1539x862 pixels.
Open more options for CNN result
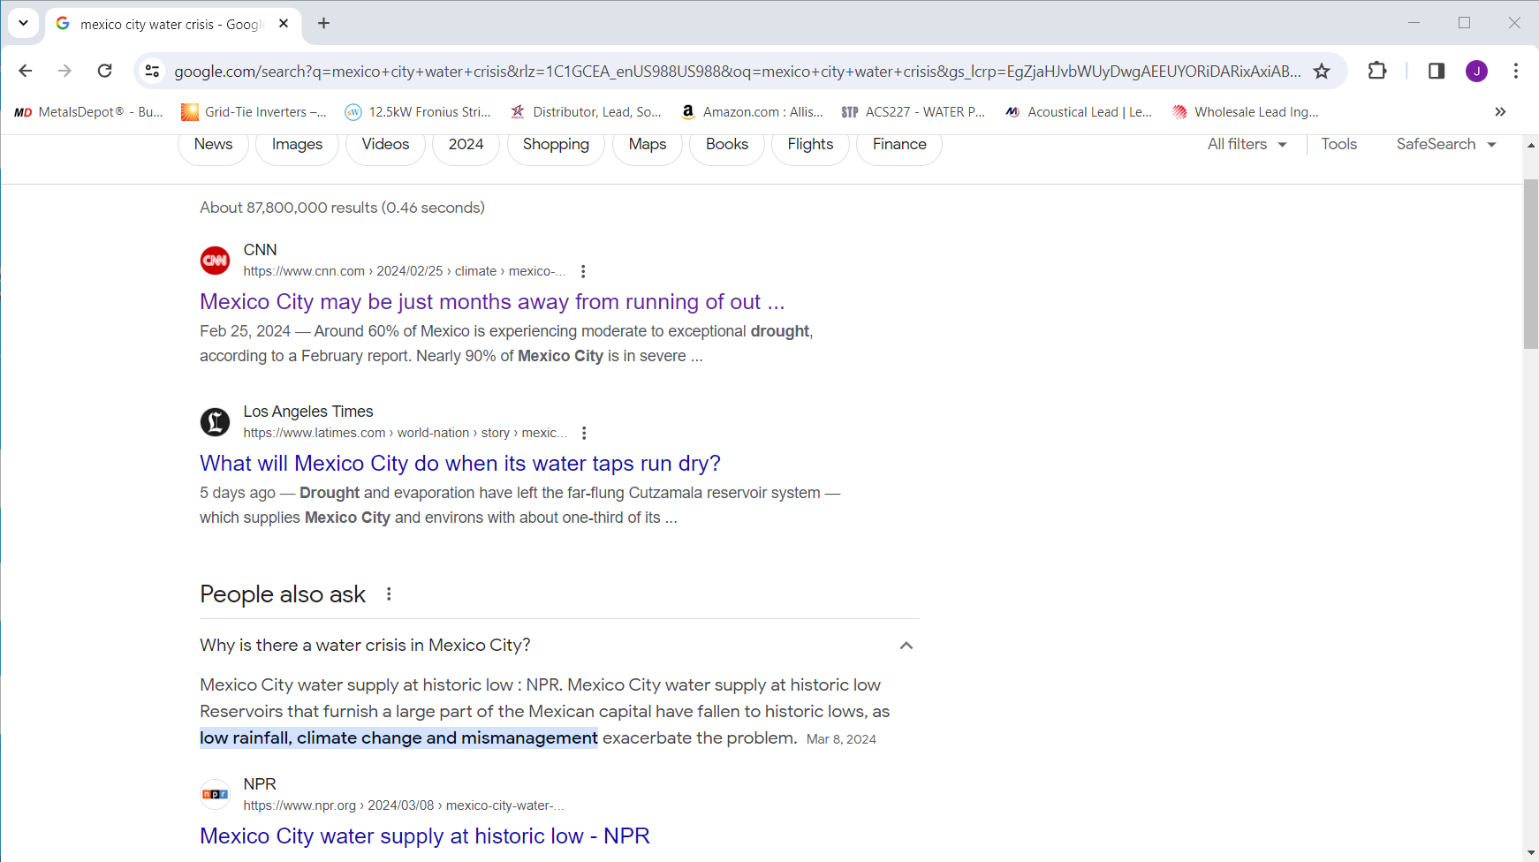tap(583, 271)
